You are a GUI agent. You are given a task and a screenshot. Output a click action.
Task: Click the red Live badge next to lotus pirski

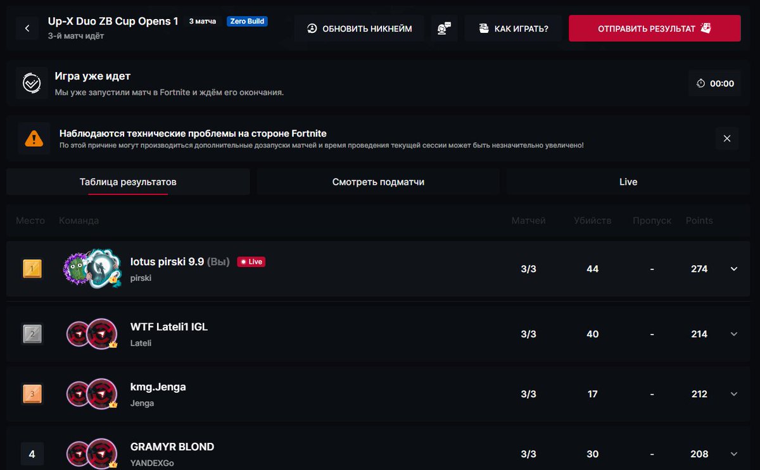(251, 261)
